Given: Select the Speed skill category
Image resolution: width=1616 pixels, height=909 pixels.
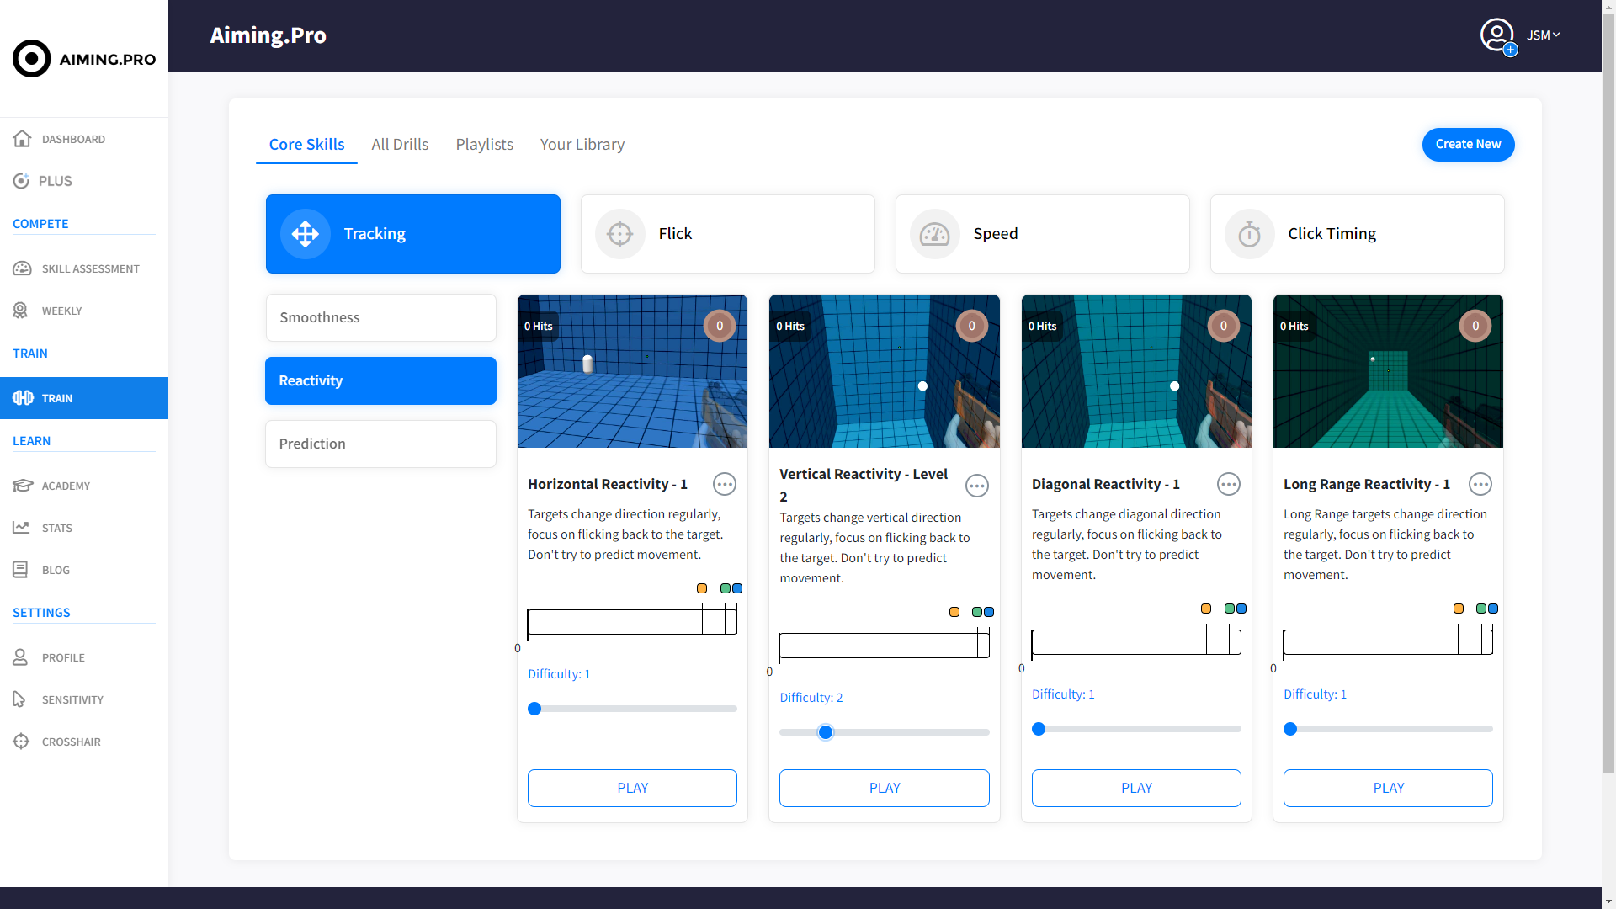Looking at the screenshot, I should pyautogui.click(x=1042, y=234).
